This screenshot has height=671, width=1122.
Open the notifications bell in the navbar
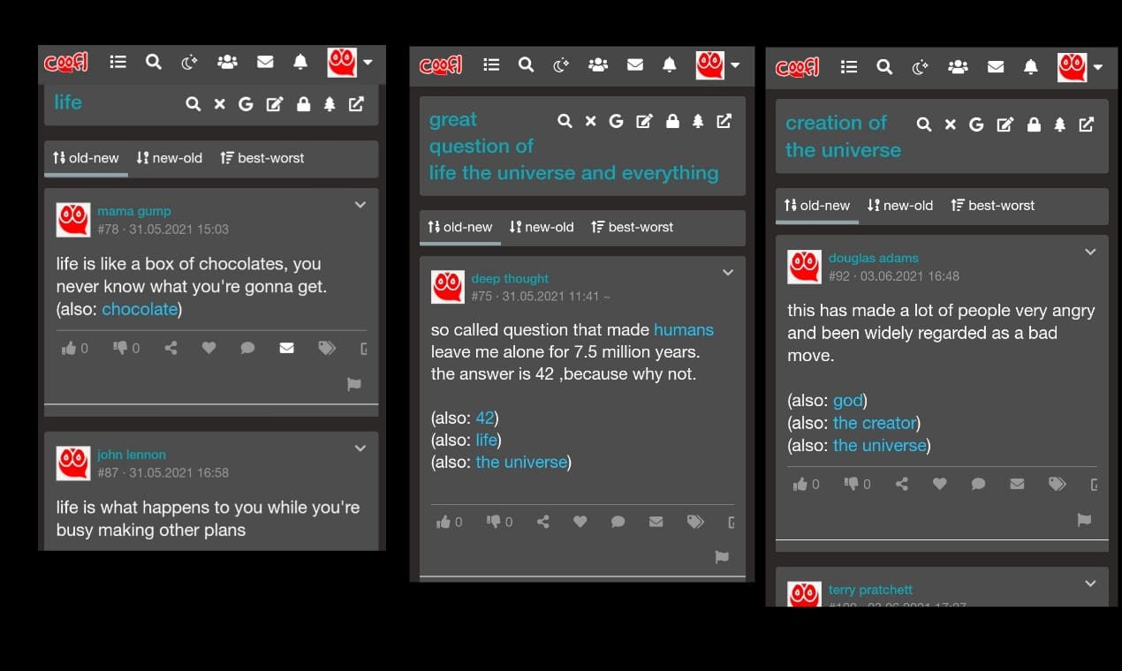(300, 62)
